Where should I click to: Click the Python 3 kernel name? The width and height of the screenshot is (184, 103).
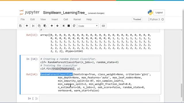(155, 19)
